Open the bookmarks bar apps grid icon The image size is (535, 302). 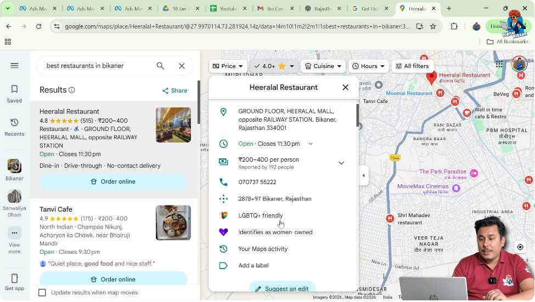(x=8, y=42)
